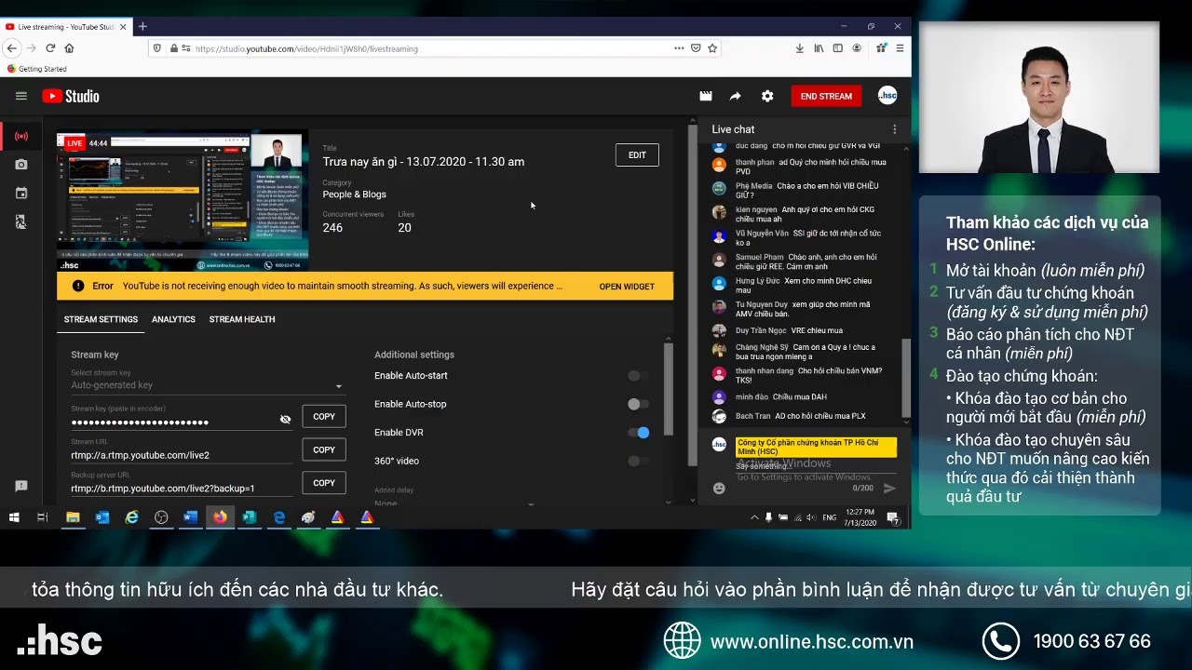Open the .hsc account avatar
Image resolution: width=1192 pixels, height=670 pixels.
tap(887, 96)
